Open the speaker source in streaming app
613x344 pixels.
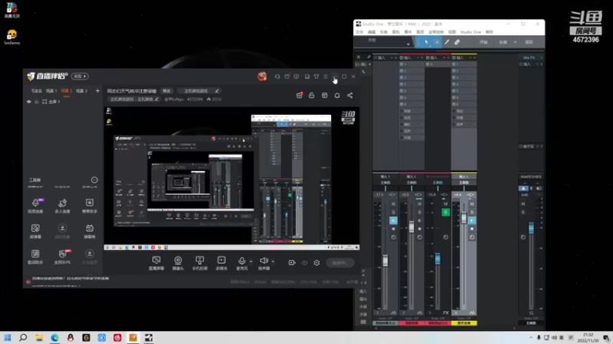(264, 262)
